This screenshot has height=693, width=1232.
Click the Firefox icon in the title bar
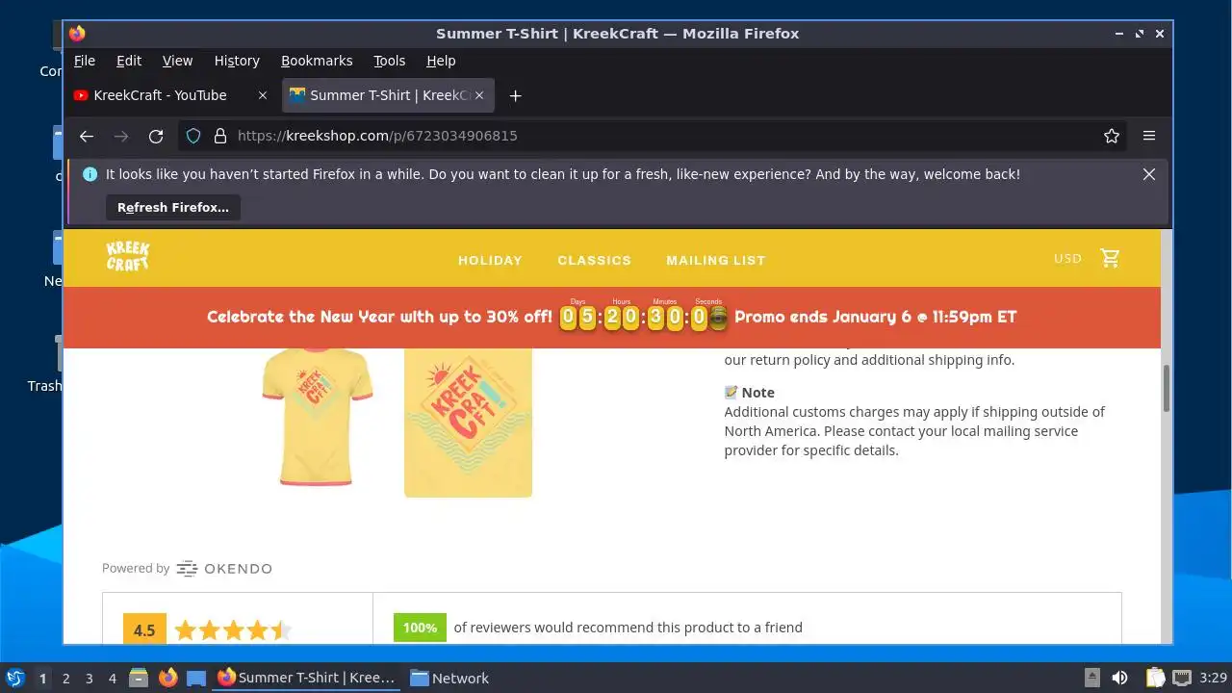coord(77,34)
